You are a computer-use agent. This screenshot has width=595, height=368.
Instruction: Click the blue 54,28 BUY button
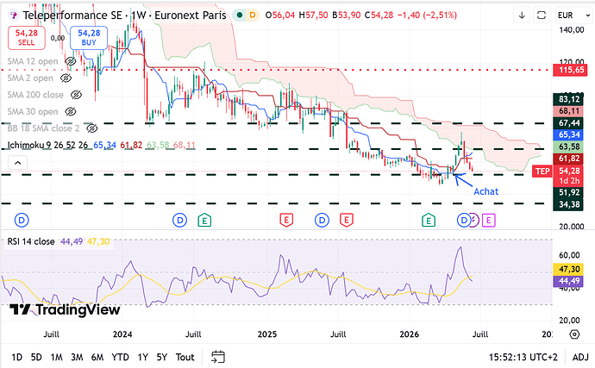89,38
